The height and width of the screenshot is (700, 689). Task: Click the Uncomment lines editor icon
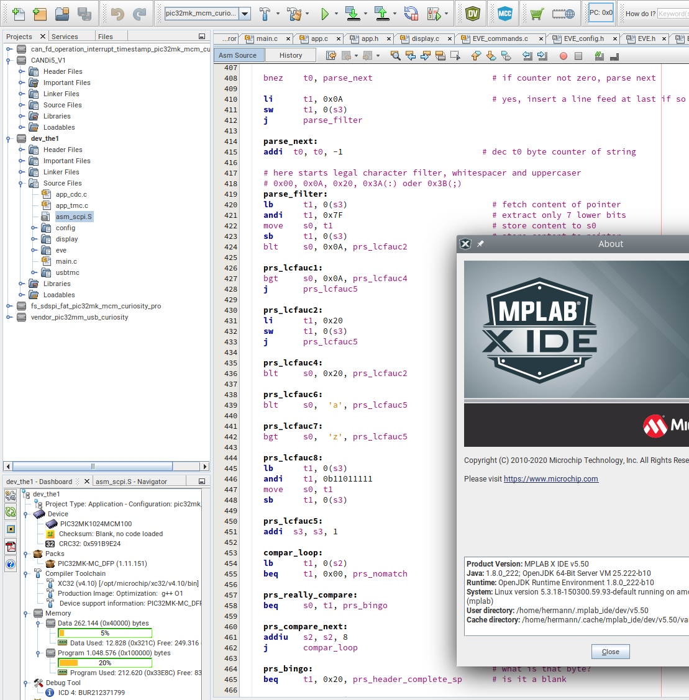click(614, 56)
